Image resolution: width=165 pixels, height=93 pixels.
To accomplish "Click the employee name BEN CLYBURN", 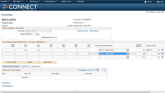I will point(9,20).
